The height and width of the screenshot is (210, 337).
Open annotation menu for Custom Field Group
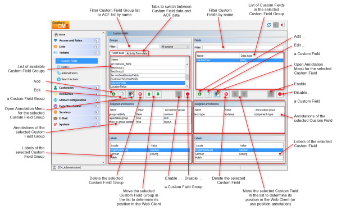(131, 94)
